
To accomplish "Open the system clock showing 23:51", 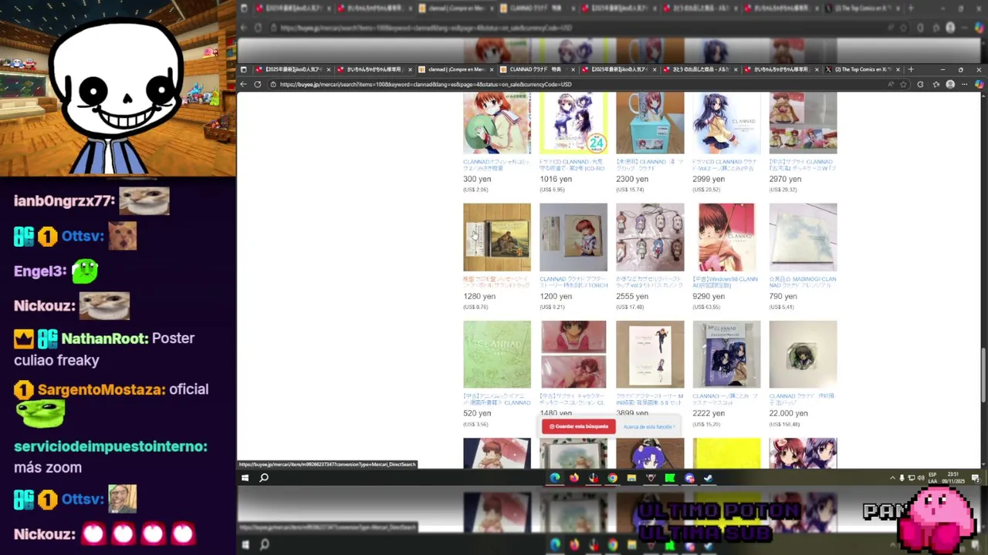I will (953, 478).
